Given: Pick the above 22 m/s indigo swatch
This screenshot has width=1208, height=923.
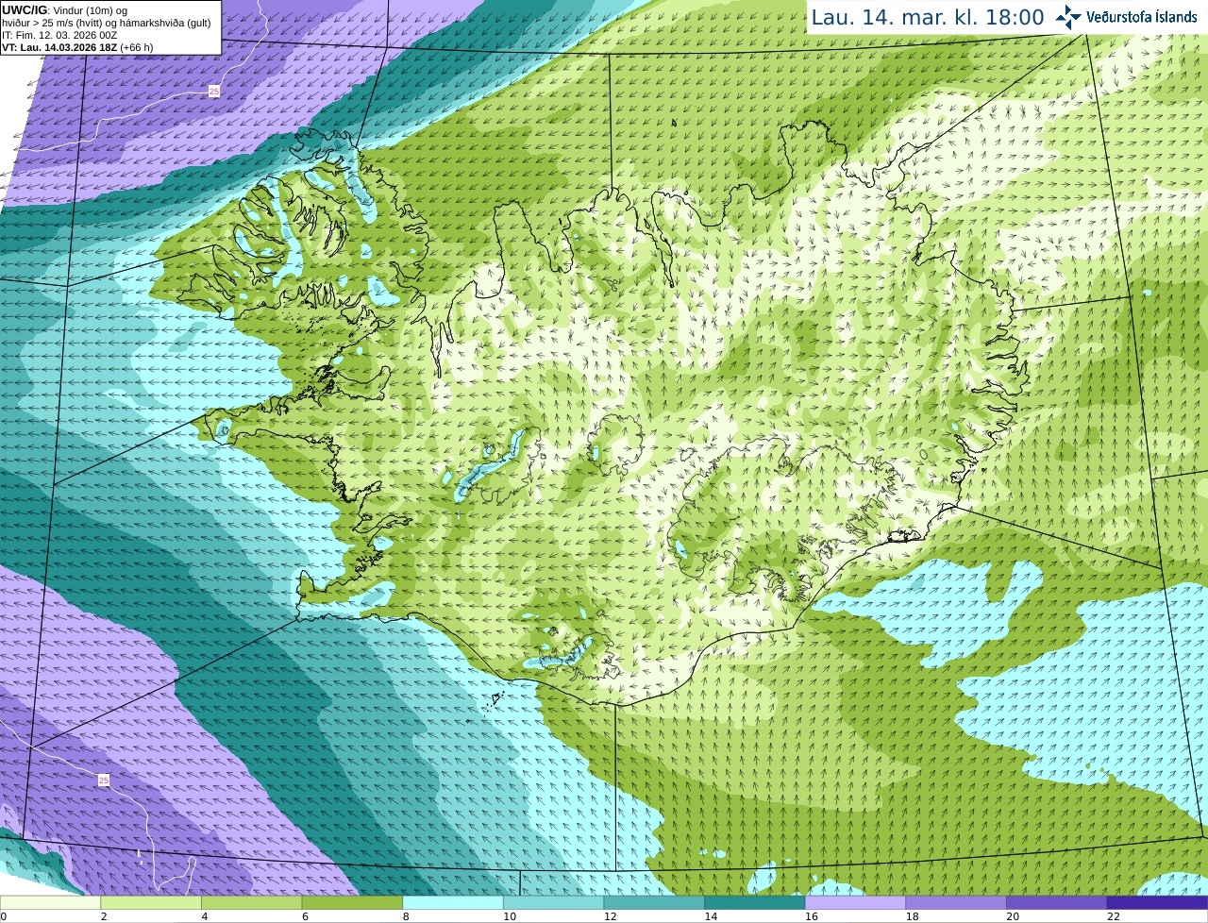Looking at the screenshot, I should click(1157, 902).
